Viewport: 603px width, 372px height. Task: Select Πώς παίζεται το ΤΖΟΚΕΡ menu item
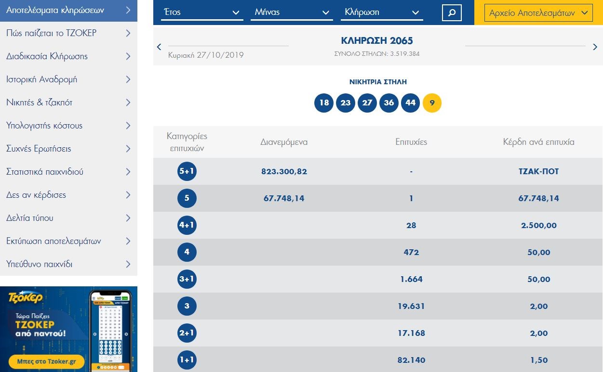click(68, 33)
